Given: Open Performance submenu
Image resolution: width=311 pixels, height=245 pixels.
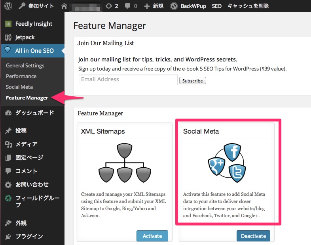Looking at the screenshot, I should click(x=21, y=76).
